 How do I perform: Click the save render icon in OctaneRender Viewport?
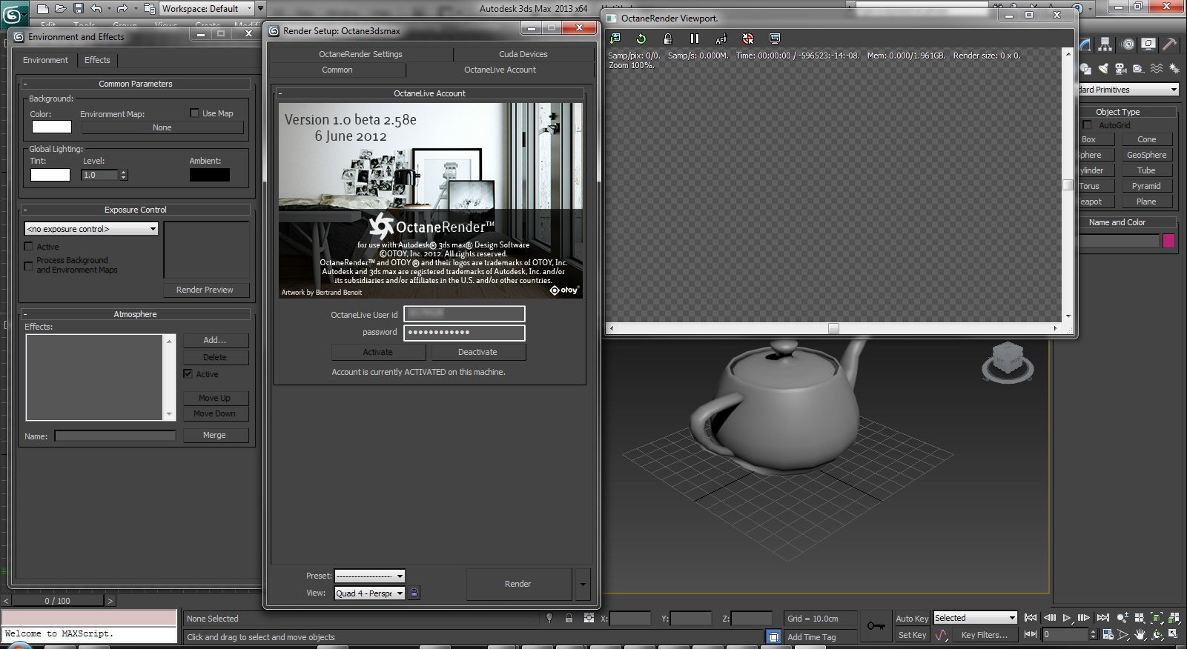pos(615,39)
